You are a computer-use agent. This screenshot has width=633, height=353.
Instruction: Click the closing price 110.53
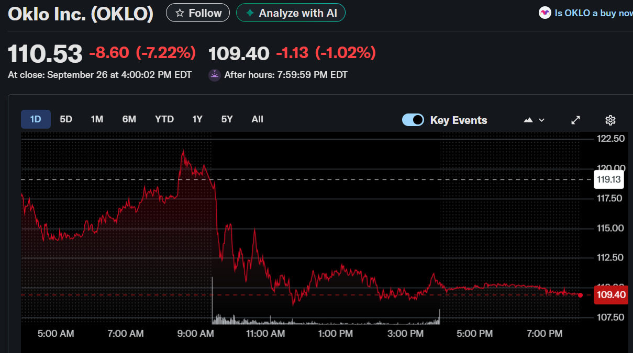(45, 53)
